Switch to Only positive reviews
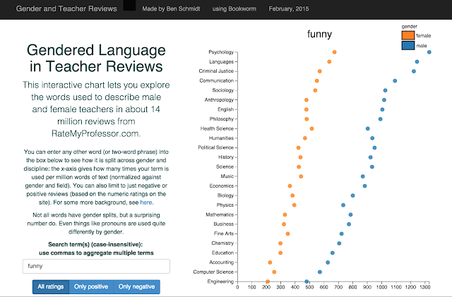The width and height of the screenshot is (452, 297). point(91,286)
